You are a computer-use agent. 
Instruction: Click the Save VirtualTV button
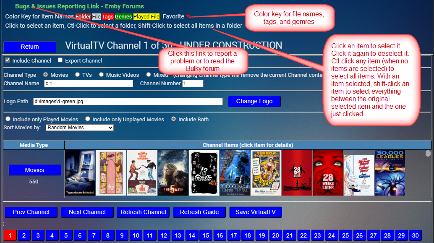pyautogui.click(x=256, y=212)
